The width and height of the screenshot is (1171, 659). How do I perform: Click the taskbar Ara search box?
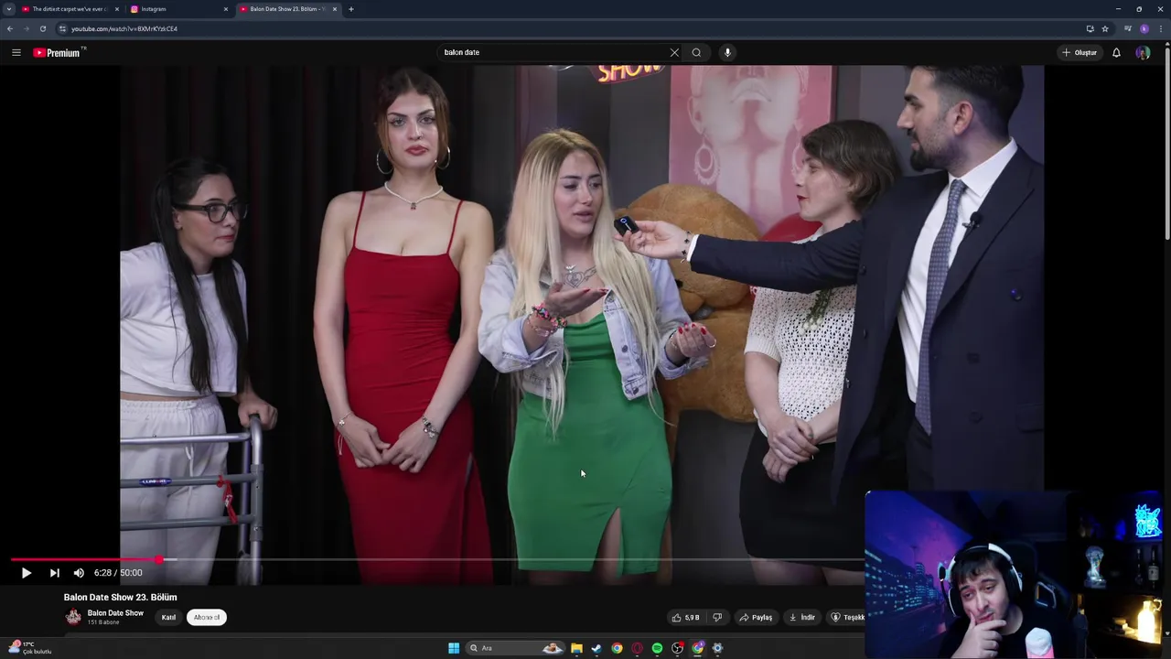tap(516, 648)
